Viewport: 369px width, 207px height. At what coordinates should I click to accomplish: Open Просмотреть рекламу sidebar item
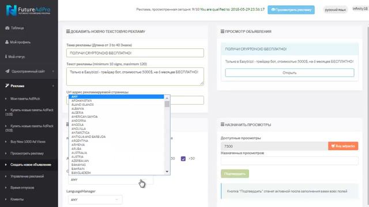click(x=27, y=154)
